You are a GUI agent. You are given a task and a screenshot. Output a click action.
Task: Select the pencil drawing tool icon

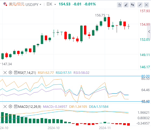pyautogui.click(x=126, y=5)
